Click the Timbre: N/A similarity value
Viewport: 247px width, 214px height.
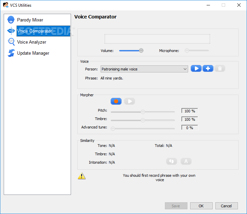(x=112, y=154)
